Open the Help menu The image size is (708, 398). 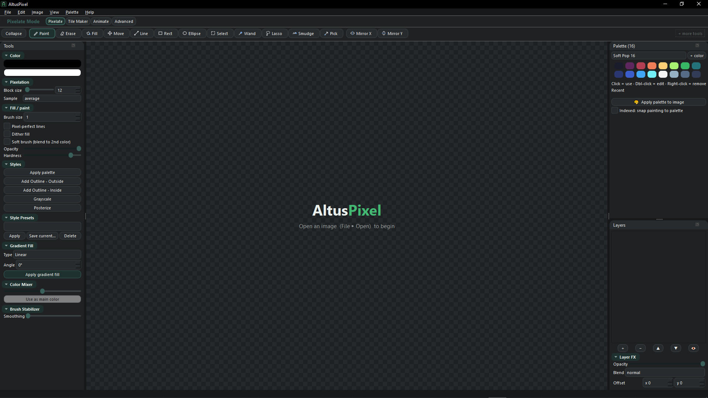pyautogui.click(x=90, y=12)
